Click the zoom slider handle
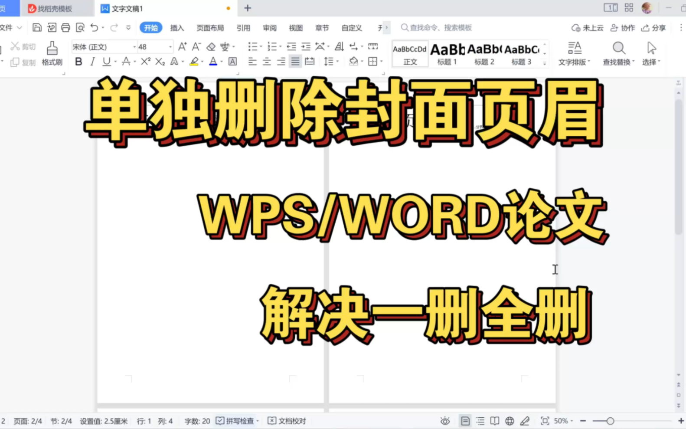 pyautogui.click(x=610, y=421)
